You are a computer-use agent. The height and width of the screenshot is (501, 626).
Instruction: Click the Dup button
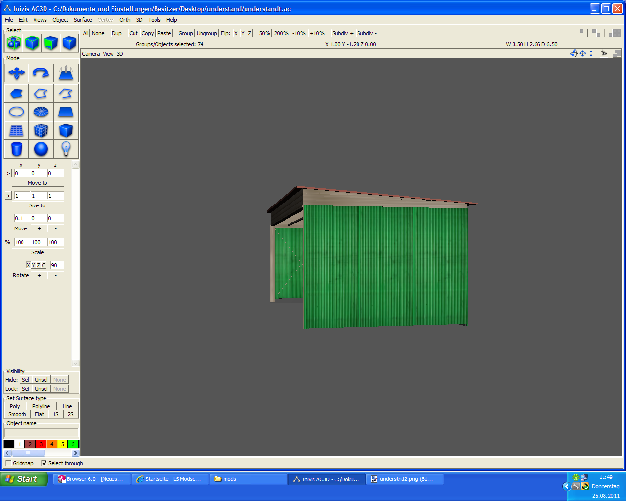tap(116, 33)
